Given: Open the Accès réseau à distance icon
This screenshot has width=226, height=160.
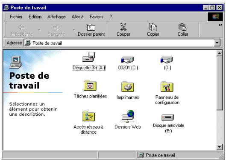Looking at the screenshot, I should (88, 116).
